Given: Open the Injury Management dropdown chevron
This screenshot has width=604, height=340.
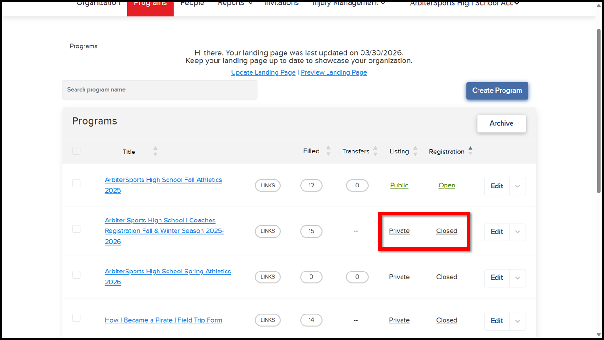Looking at the screenshot, I should [383, 3].
